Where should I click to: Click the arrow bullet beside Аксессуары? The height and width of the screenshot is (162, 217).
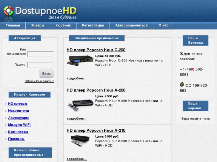(6, 118)
